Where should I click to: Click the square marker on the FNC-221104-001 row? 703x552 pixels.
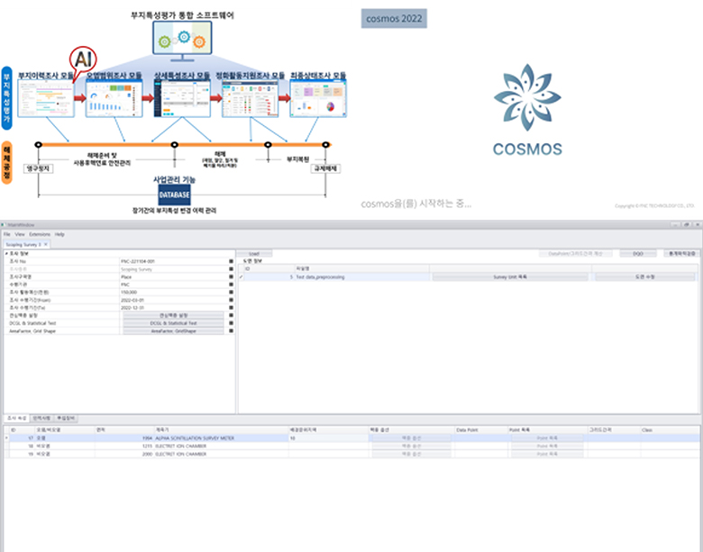[232, 261]
